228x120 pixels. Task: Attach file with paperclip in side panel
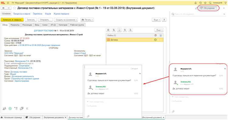pyautogui.click(x=173, y=112)
